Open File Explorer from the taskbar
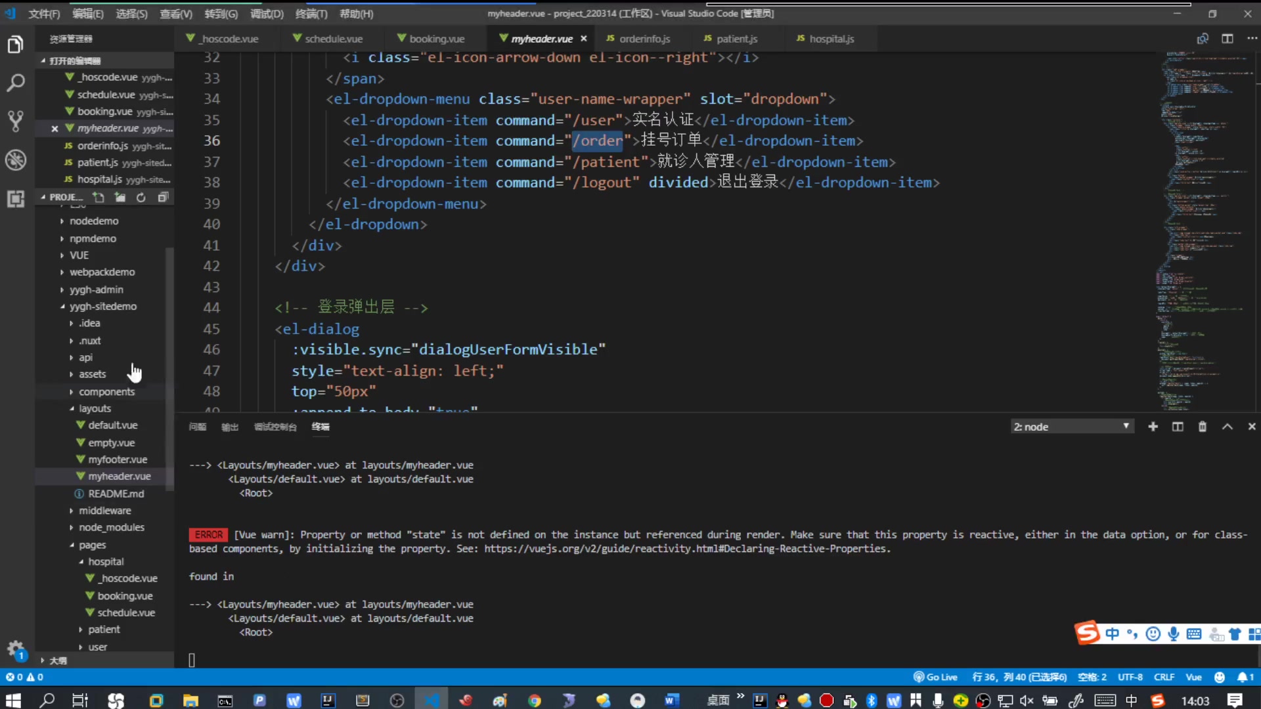 [190, 700]
